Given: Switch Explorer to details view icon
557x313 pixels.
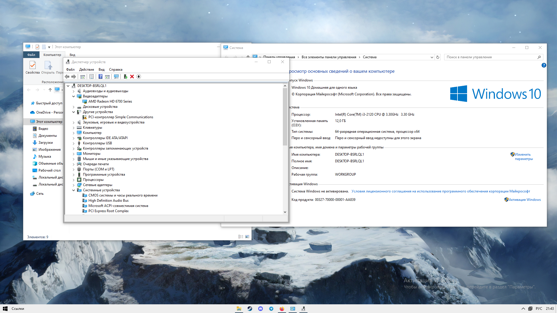Looking at the screenshot, I should tap(241, 237).
